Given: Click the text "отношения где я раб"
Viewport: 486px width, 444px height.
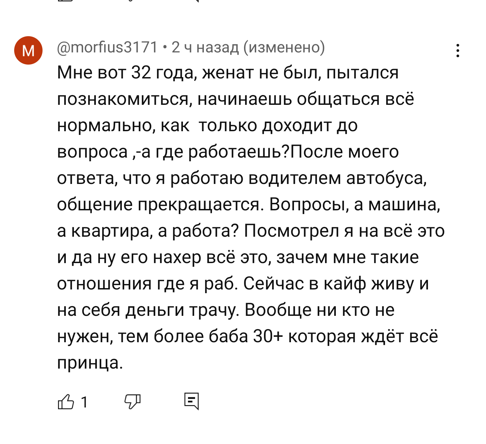Looking at the screenshot, I should [x=148, y=284].
